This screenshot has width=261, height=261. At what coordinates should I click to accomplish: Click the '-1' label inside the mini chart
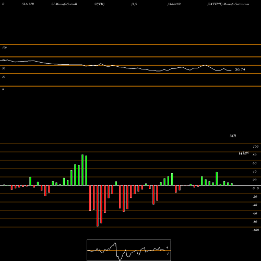point(168,254)
